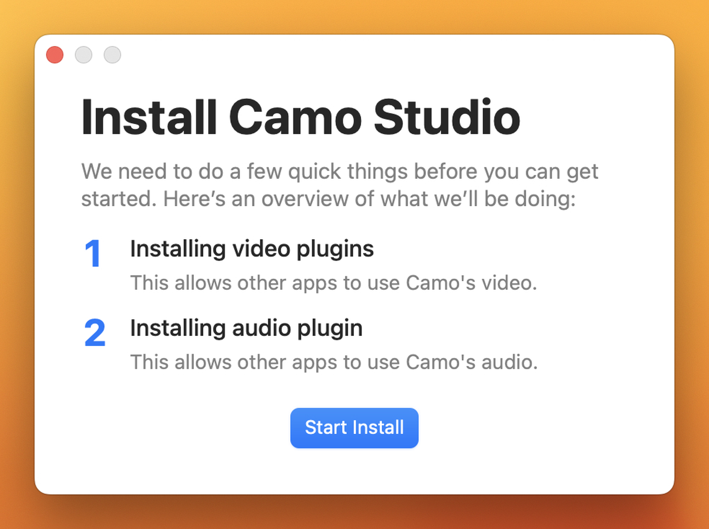Viewport: 709px width, 529px height.
Task: Click the blank white area right of Start Install
Action: pyautogui.click(x=542, y=428)
